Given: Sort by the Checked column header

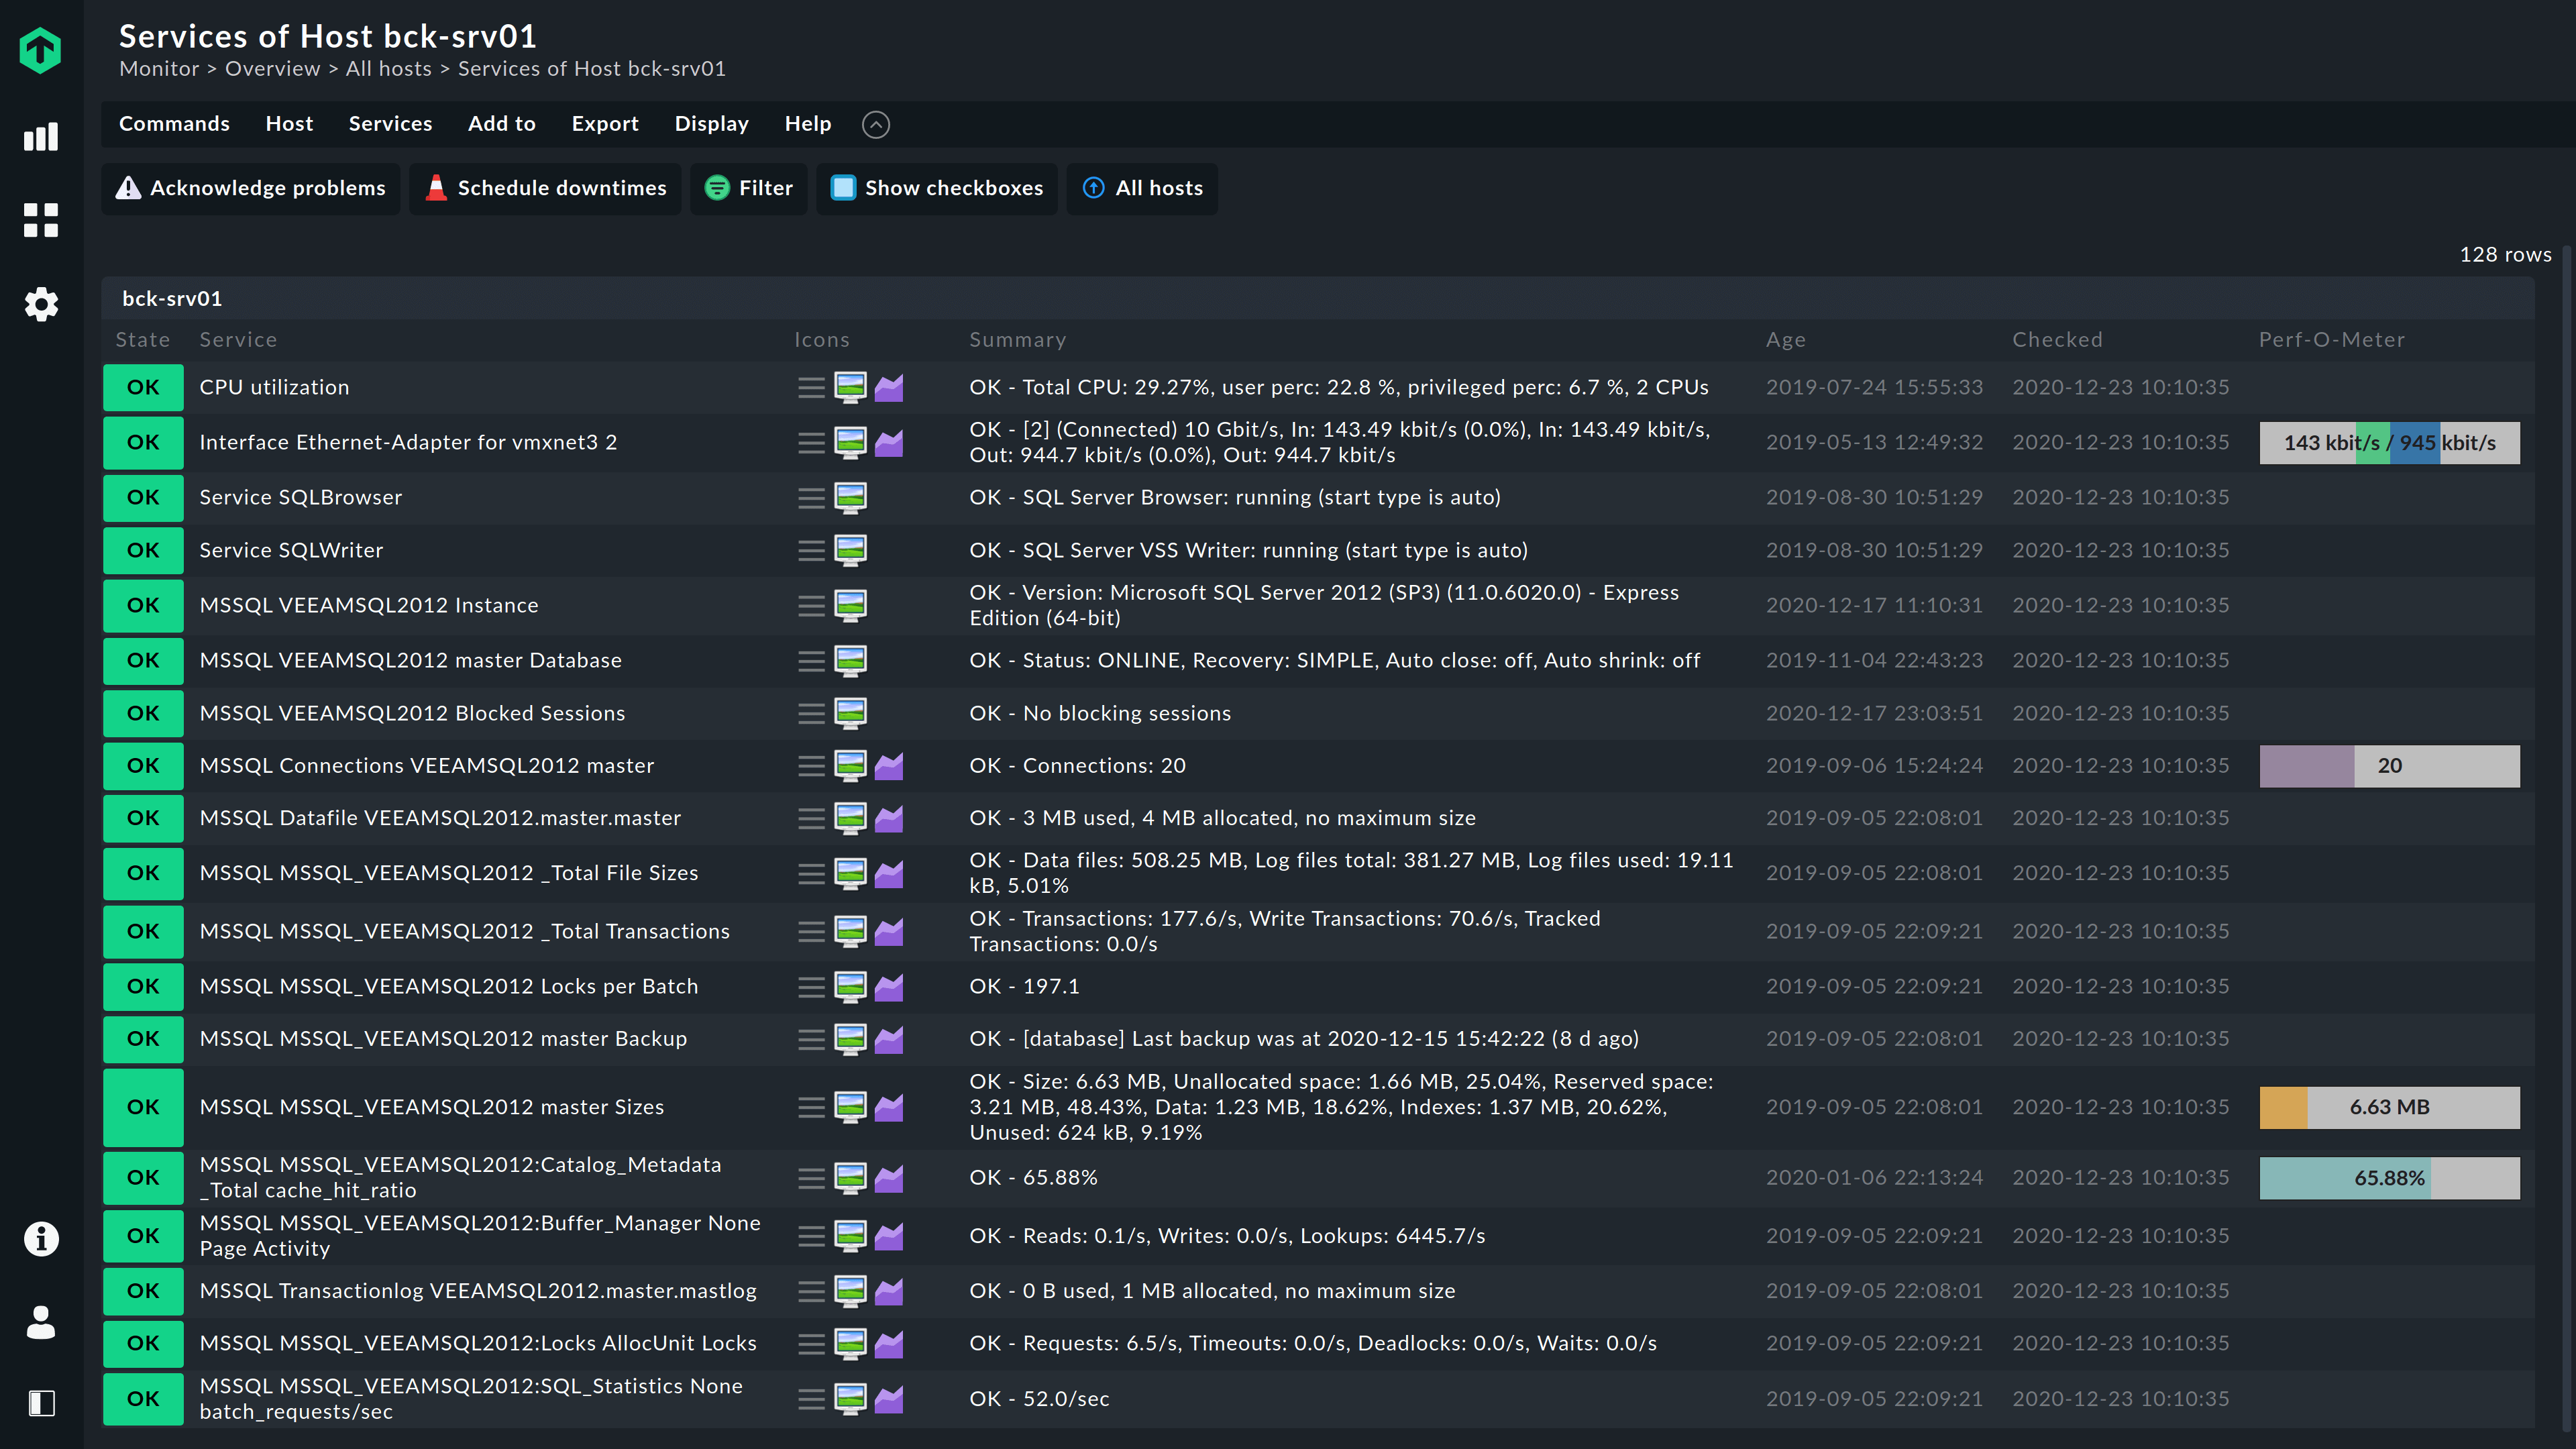Looking at the screenshot, I should [x=2057, y=340].
